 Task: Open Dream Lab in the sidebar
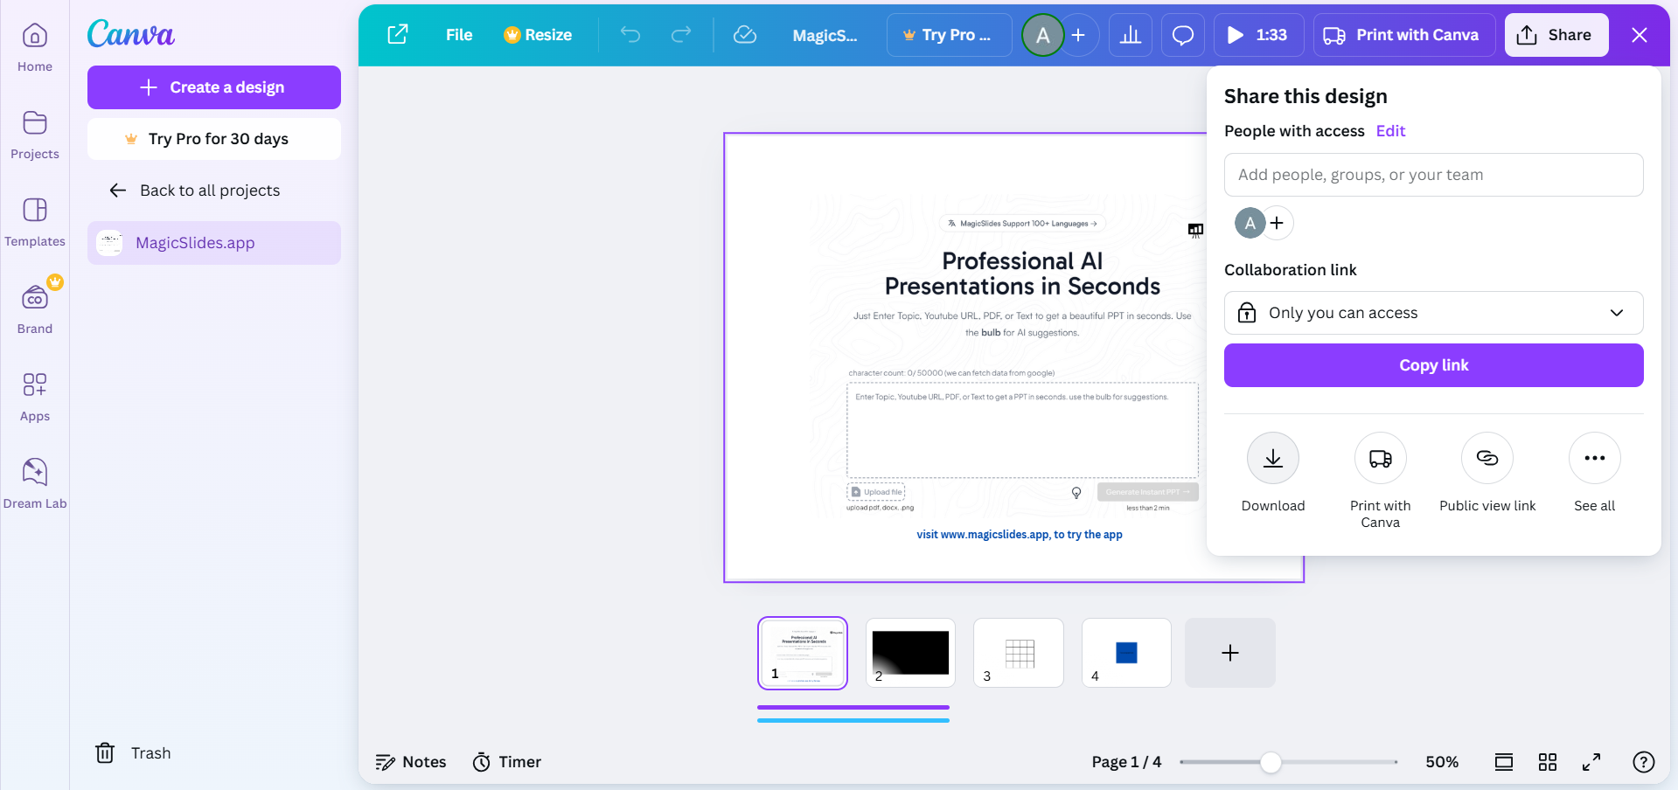coord(35,484)
